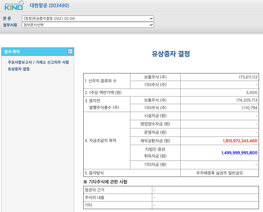Click the 운영자금 (원) label
The width and height of the screenshot is (263, 212).
[x=155, y=132]
